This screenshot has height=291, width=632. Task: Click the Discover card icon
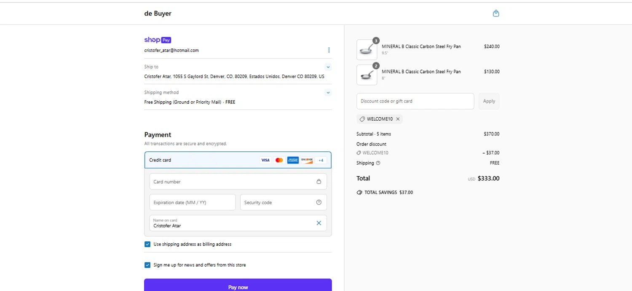307,160
